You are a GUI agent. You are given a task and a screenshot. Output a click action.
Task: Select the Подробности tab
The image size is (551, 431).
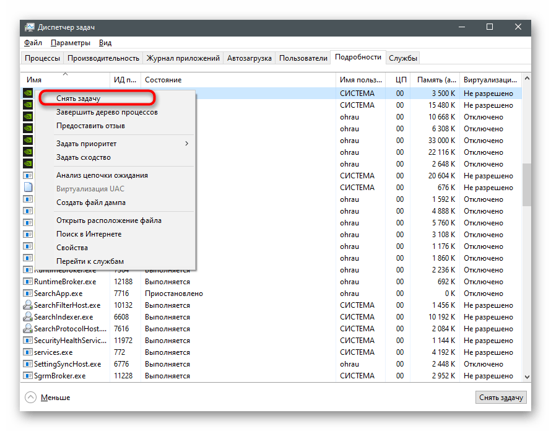tap(358, 57)
